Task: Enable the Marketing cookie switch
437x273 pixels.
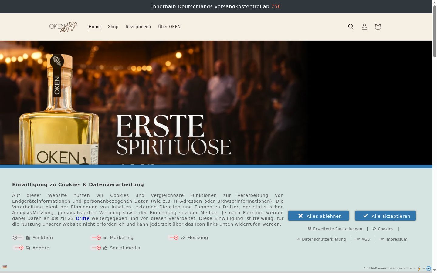Action: pos(96,238)
